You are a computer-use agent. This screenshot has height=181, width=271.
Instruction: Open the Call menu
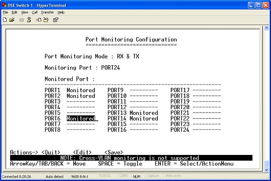click(x=34, y=13)
